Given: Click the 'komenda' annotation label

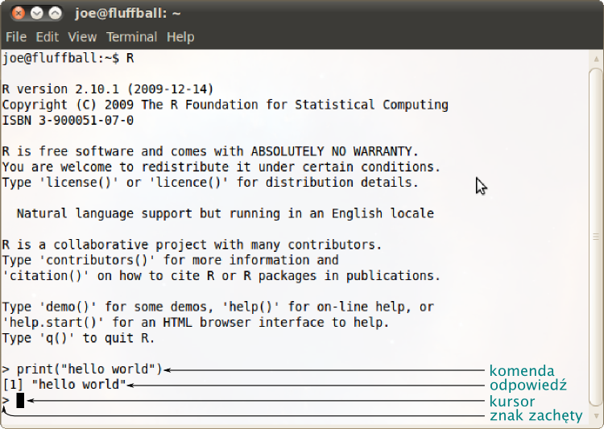Looking at the screenshot, I should pyautogui.click(x=522, y=370).
